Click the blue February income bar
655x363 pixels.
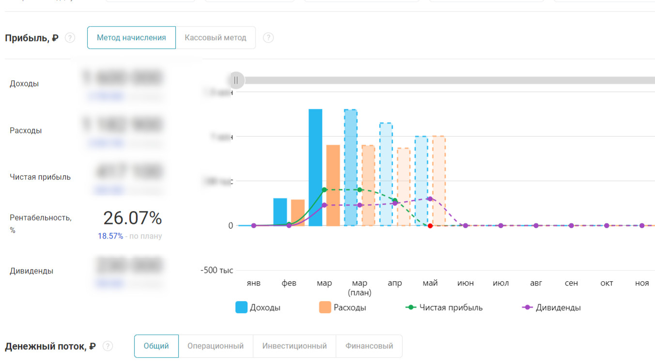[x=280, y=212]
